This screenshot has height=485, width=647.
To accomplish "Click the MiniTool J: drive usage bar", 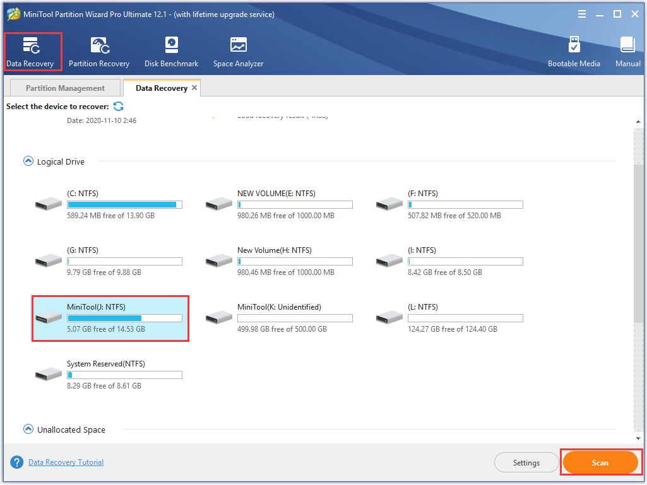I will [124, 318].
